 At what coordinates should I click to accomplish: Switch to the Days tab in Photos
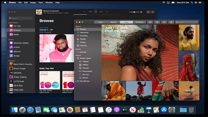pyautogui.click(x=126, y=22)
